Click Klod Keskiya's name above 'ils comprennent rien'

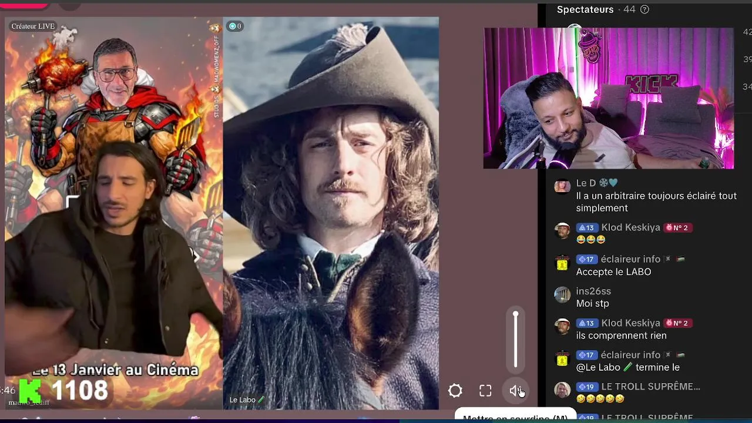click(x=630, y=323)
